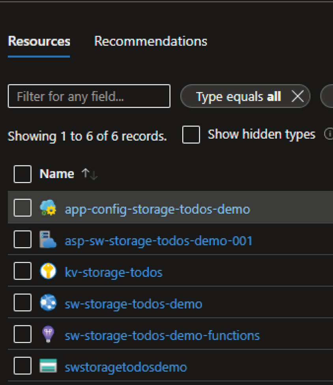Switch to the Recommendations tab
333x385 pixels.
(151, 41)
